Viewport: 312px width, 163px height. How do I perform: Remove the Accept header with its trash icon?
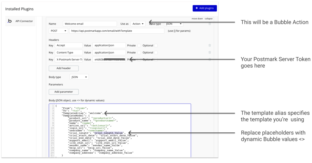point(210,45)
